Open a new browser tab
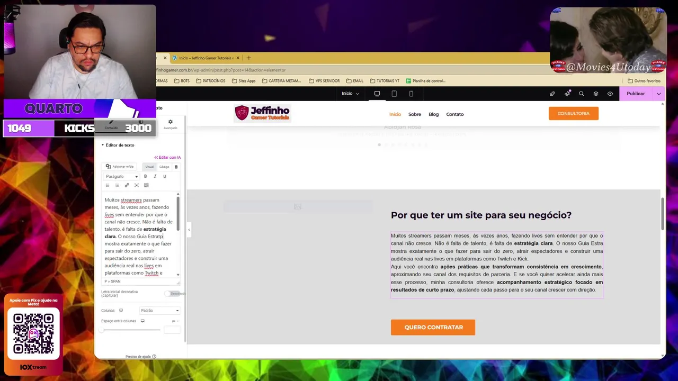The width and height of the screenshot is (678, 381). click(x=248, y=58)
